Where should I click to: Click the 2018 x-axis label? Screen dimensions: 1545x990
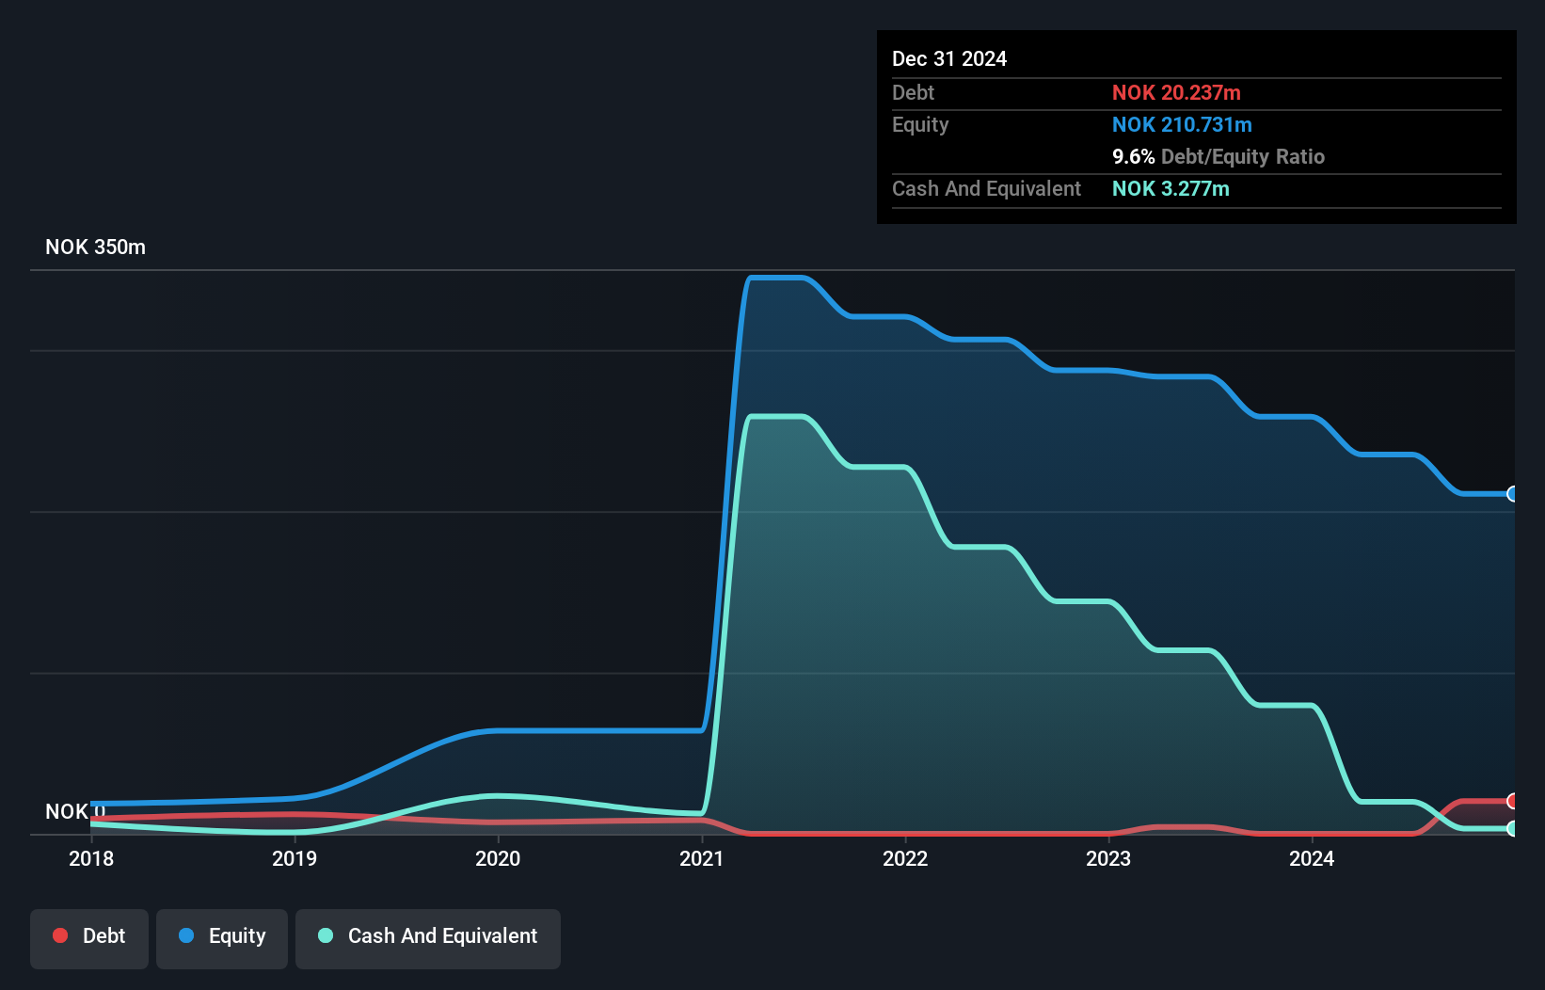point(91,858)
